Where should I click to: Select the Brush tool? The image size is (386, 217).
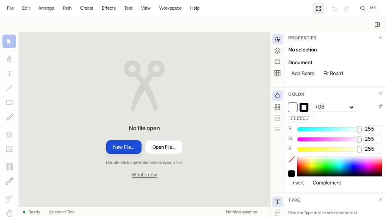pyautogui.click(x=9, y=117)
